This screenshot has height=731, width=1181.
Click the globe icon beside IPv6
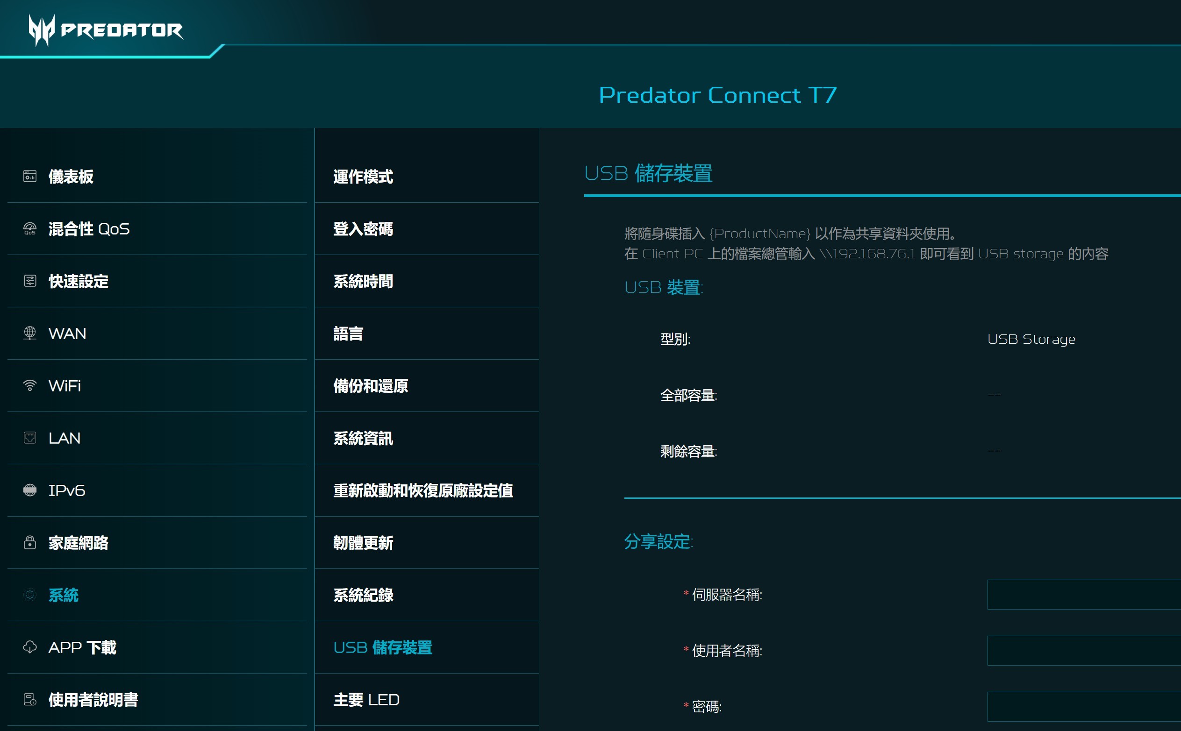30,490
